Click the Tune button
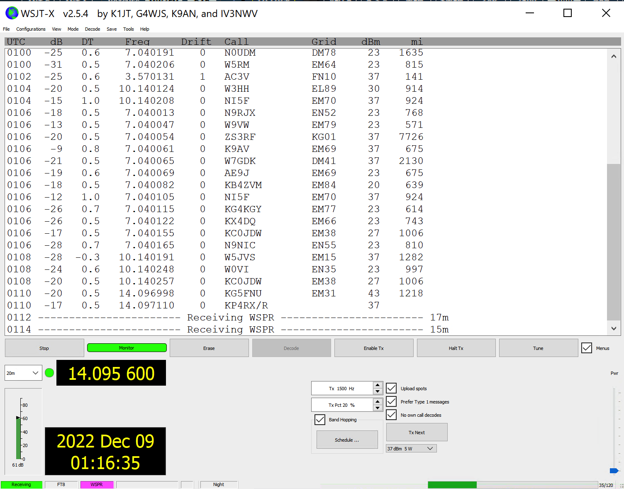624x489 pixels. (538, 348)
